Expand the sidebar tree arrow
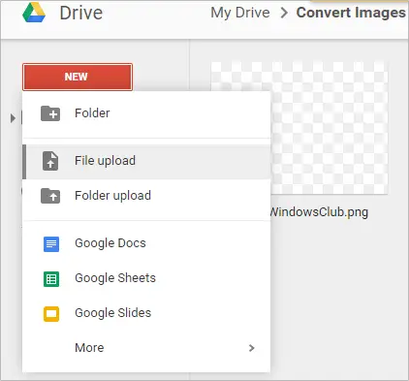 [13, 118]
